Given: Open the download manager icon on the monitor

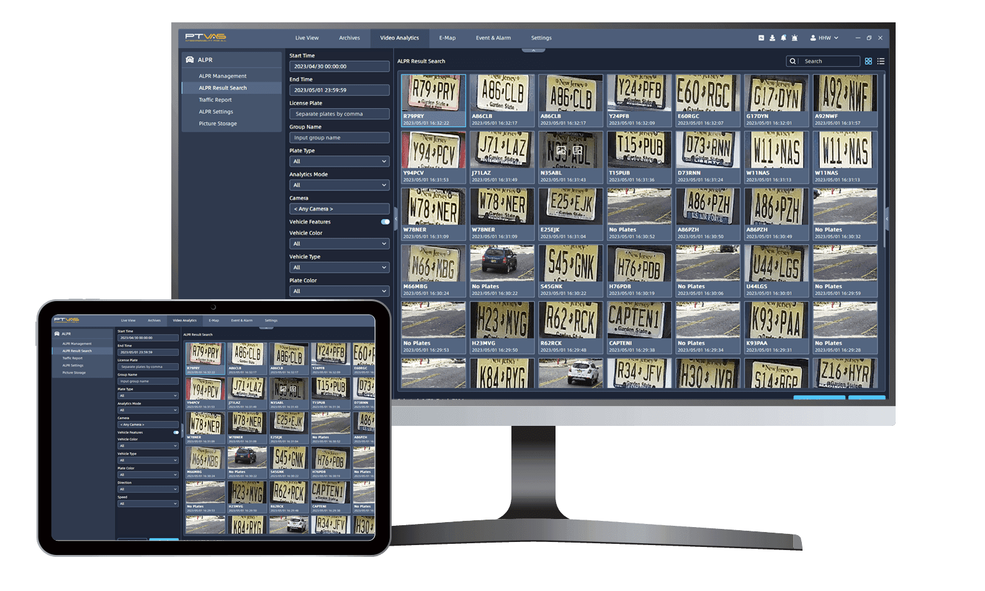Looking at the screenshot, I should [772, 38].
